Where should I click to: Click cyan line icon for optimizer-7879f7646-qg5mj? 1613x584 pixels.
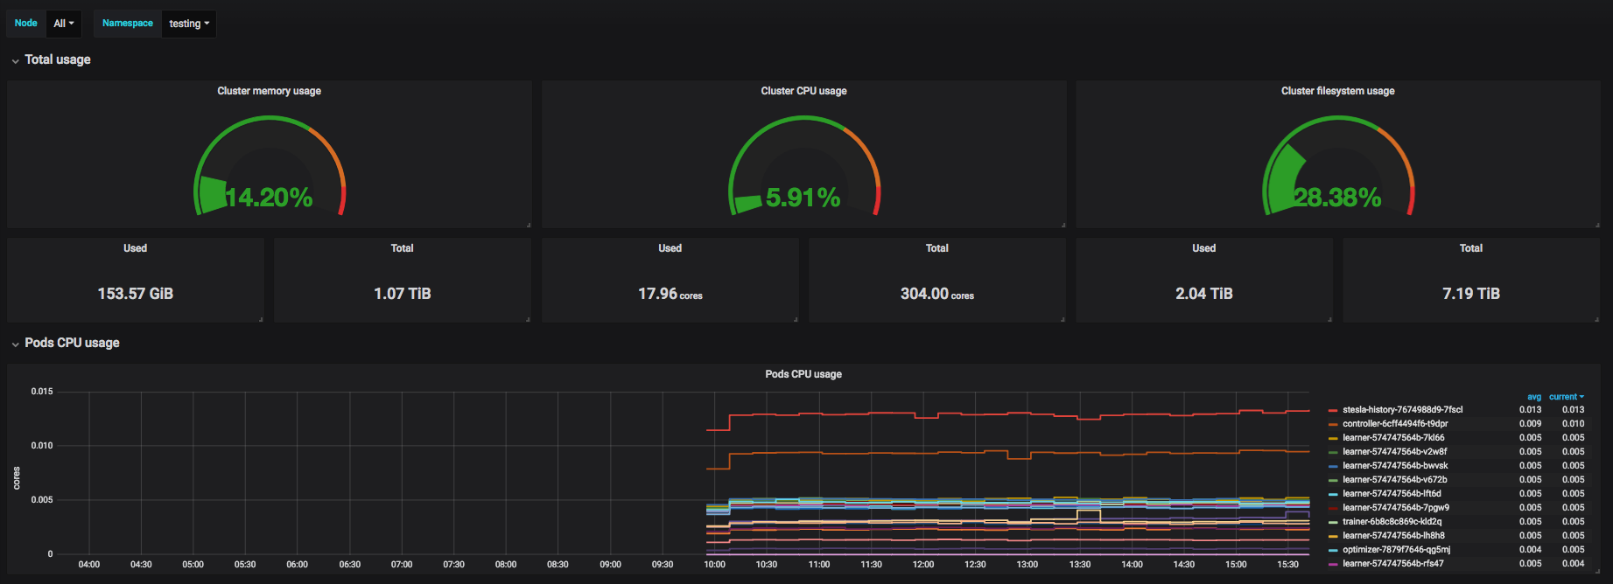(1333, 550)
